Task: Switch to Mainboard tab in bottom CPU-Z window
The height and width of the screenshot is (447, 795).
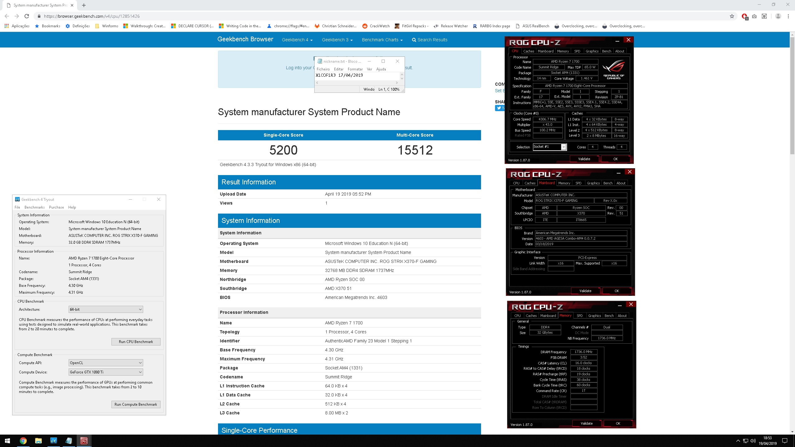Action: click(x=548, y=316)
